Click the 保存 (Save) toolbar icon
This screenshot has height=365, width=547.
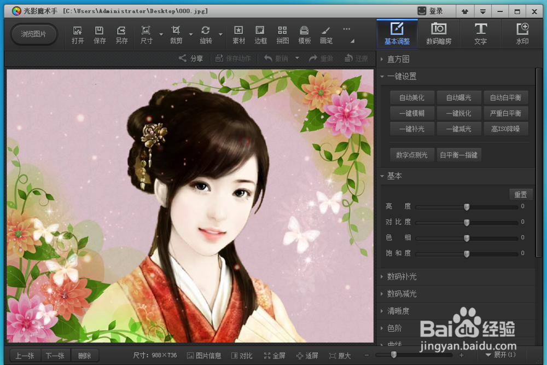pos(100,35)
